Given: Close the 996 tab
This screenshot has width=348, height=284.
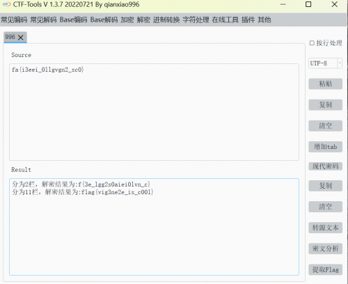Looking at the screenshot, I should (x=21, y=38).
